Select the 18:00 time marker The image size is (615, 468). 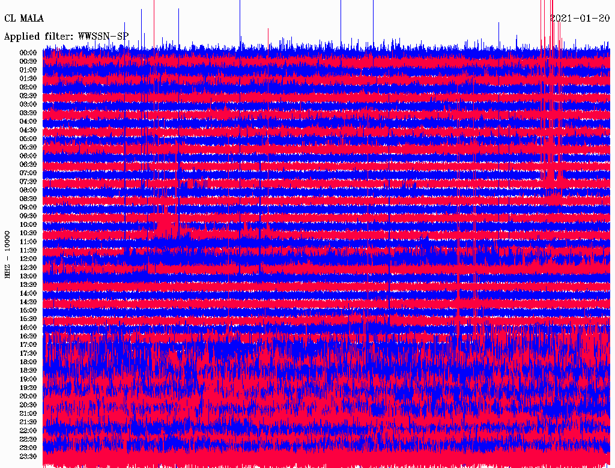point(28,362)
